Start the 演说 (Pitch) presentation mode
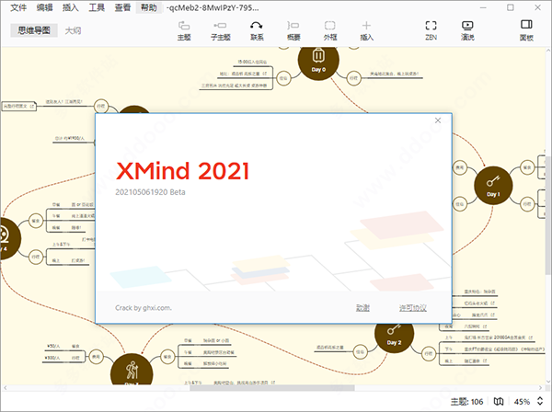This screenshot has width=552, height=412. coord(467,30)
